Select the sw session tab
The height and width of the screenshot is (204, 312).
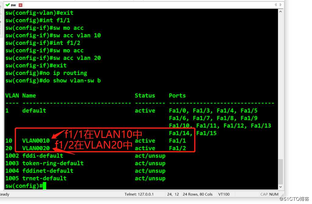(x=13, y=5)
